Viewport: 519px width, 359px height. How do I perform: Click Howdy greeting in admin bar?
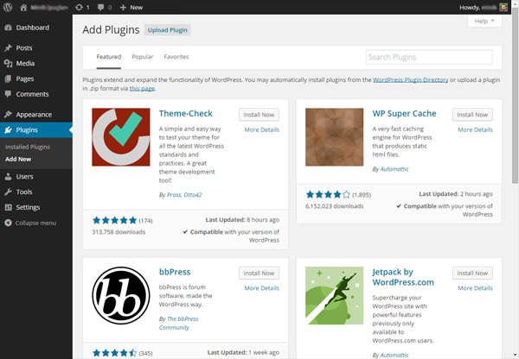(x=470, y=7)
